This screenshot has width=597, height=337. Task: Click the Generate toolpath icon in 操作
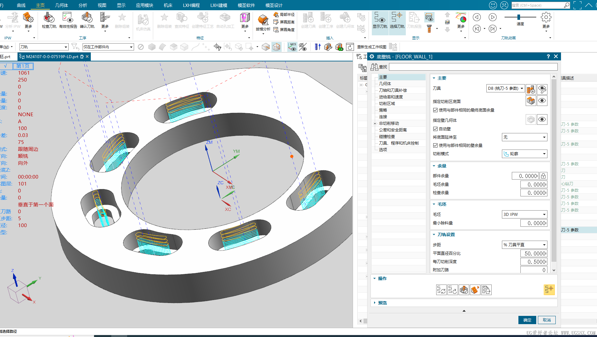point(441,290)
